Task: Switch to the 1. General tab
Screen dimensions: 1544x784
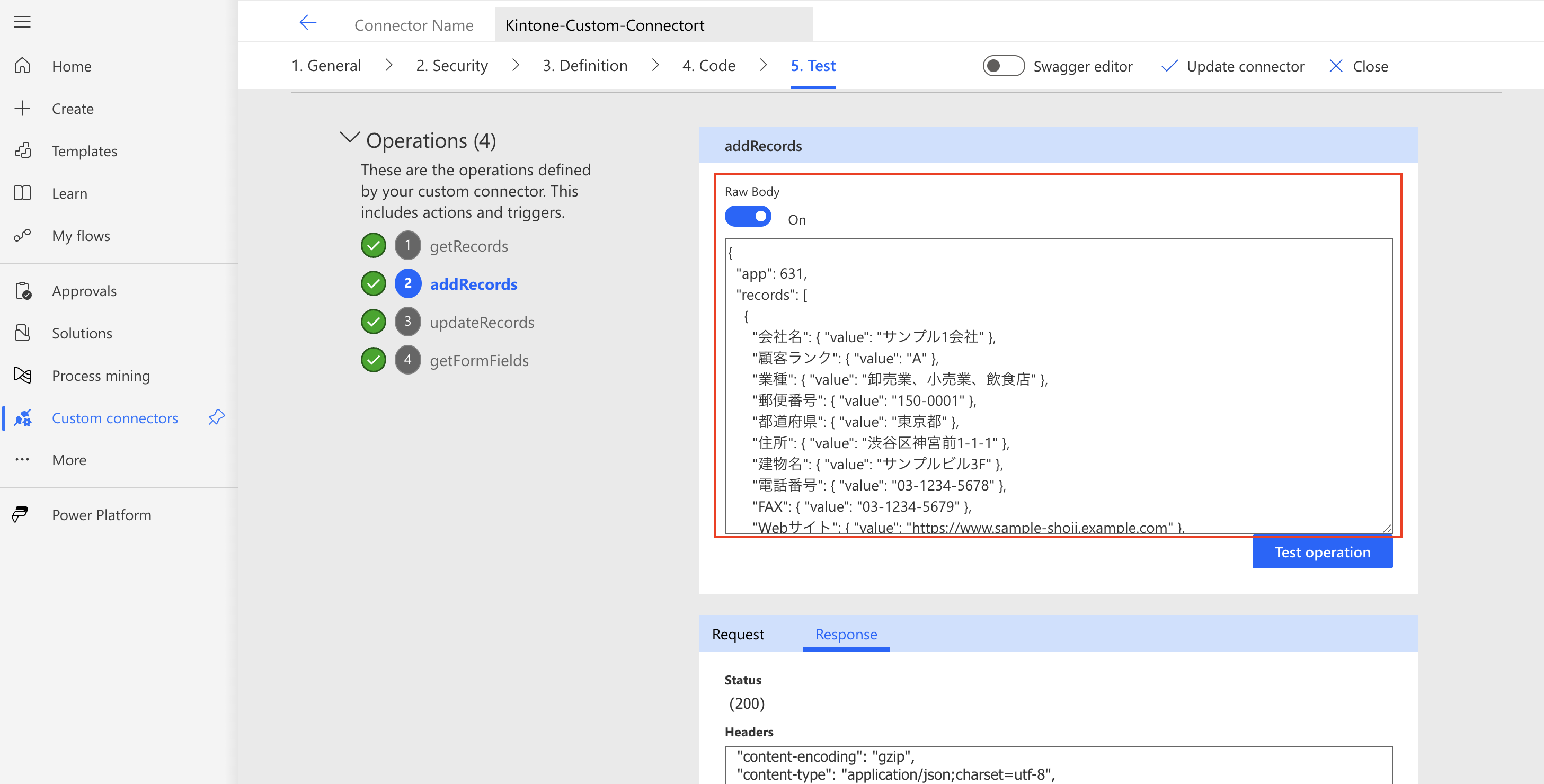Action: [x=326, y=65]
